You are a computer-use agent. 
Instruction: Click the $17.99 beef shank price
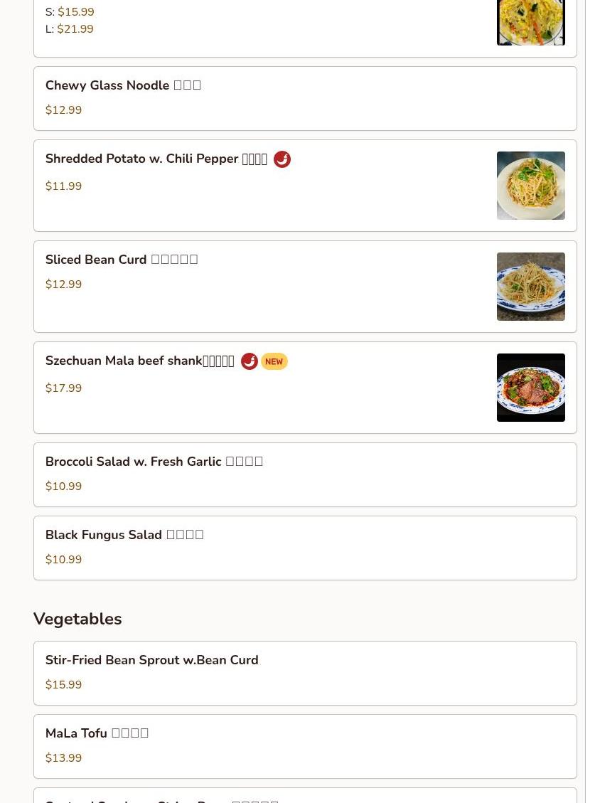pos(63,388)
